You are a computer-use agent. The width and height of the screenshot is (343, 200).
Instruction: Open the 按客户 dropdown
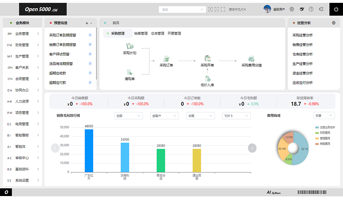click(164, 116)
